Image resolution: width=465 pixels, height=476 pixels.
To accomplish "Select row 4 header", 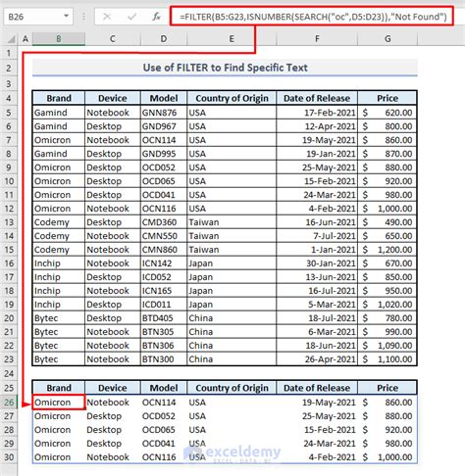I will point(9,98).
